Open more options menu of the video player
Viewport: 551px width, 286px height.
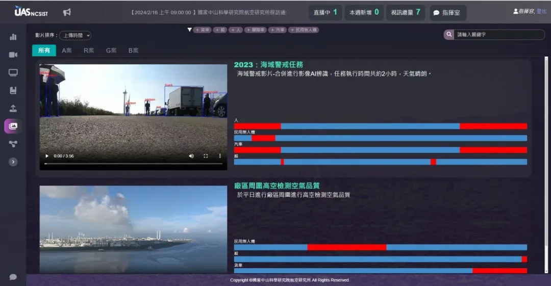[220, 156]
